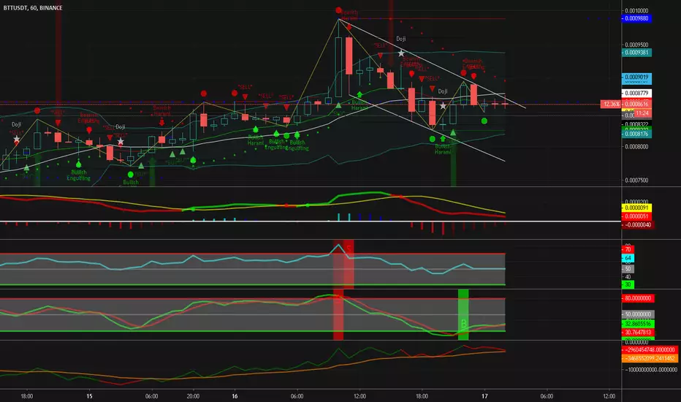Click the 12:00 label after date 16

pyautogui.click(x=359, y=396)
